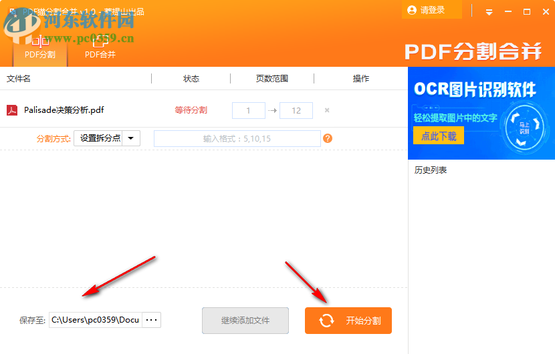This screenshot has width=555, height=354.
Task: Edit the end page field showing 12
Action: tap(296, 110)
